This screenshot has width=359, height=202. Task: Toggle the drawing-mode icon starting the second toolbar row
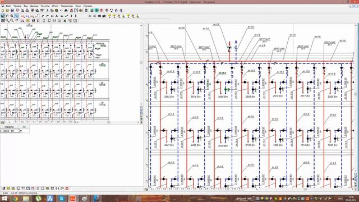click(x=3, y=16)
